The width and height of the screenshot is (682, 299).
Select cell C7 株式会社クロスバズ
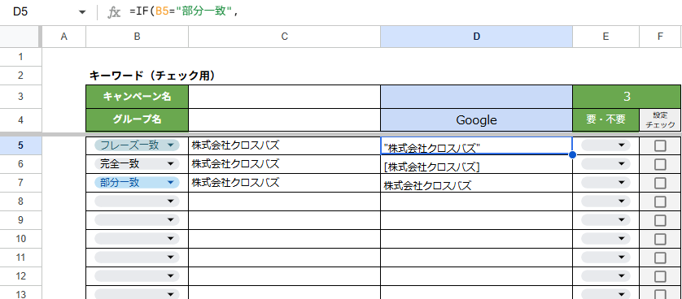pos(285,183)
